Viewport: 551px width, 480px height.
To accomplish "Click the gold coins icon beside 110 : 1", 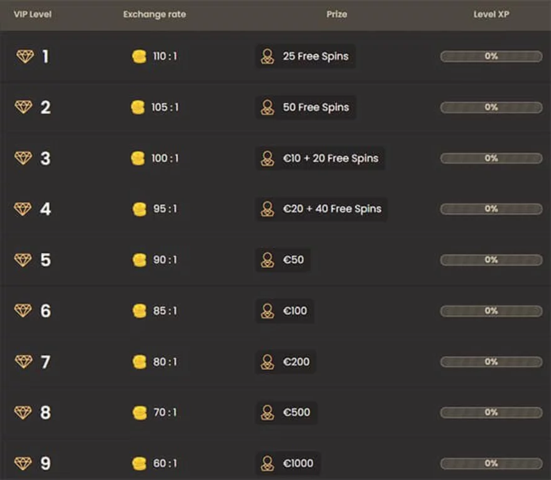I will [139, 56].
